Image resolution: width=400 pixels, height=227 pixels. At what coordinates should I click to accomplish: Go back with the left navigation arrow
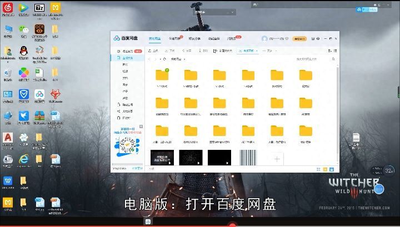[150, 59]
